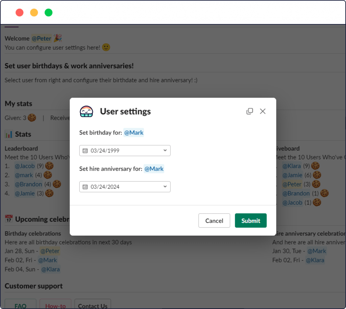Expand the hire anniversary dropdown showing 03/24/2024
The width and height of the screenshot is (346, 309).
point(125,187)
